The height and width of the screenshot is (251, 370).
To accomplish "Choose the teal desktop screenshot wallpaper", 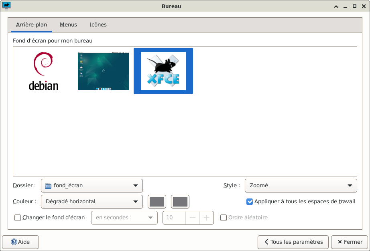I will (104, 71).
